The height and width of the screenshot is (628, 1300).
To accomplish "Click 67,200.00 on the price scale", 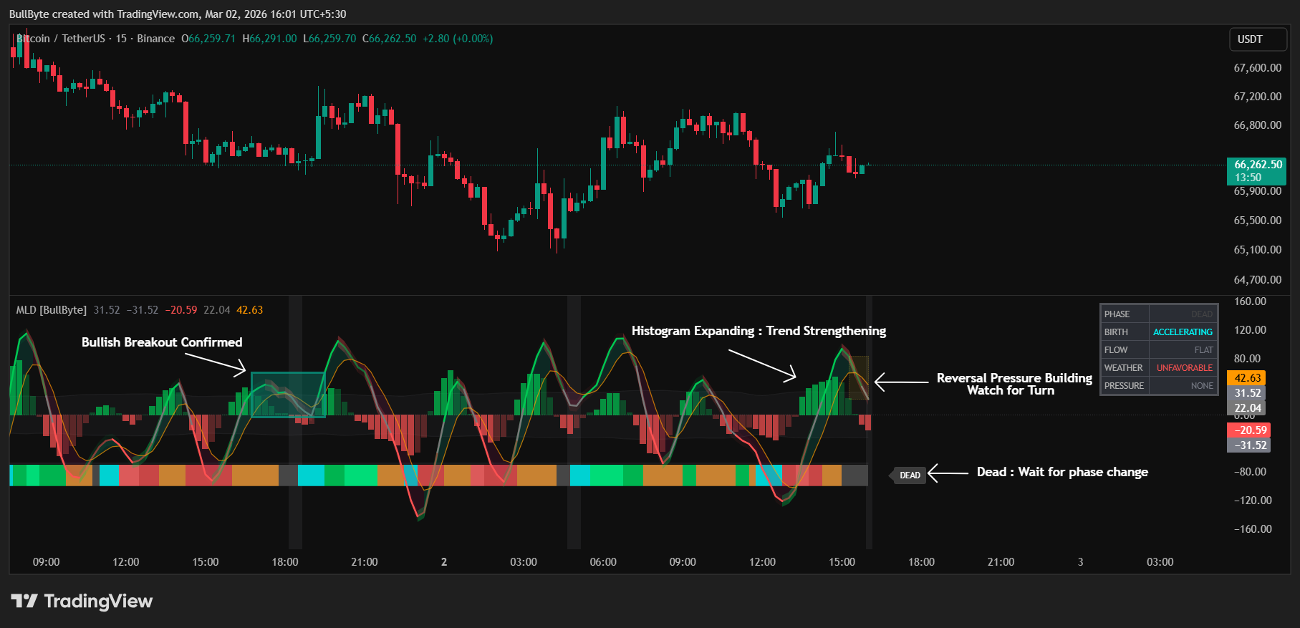I will tap(1258, 97).
